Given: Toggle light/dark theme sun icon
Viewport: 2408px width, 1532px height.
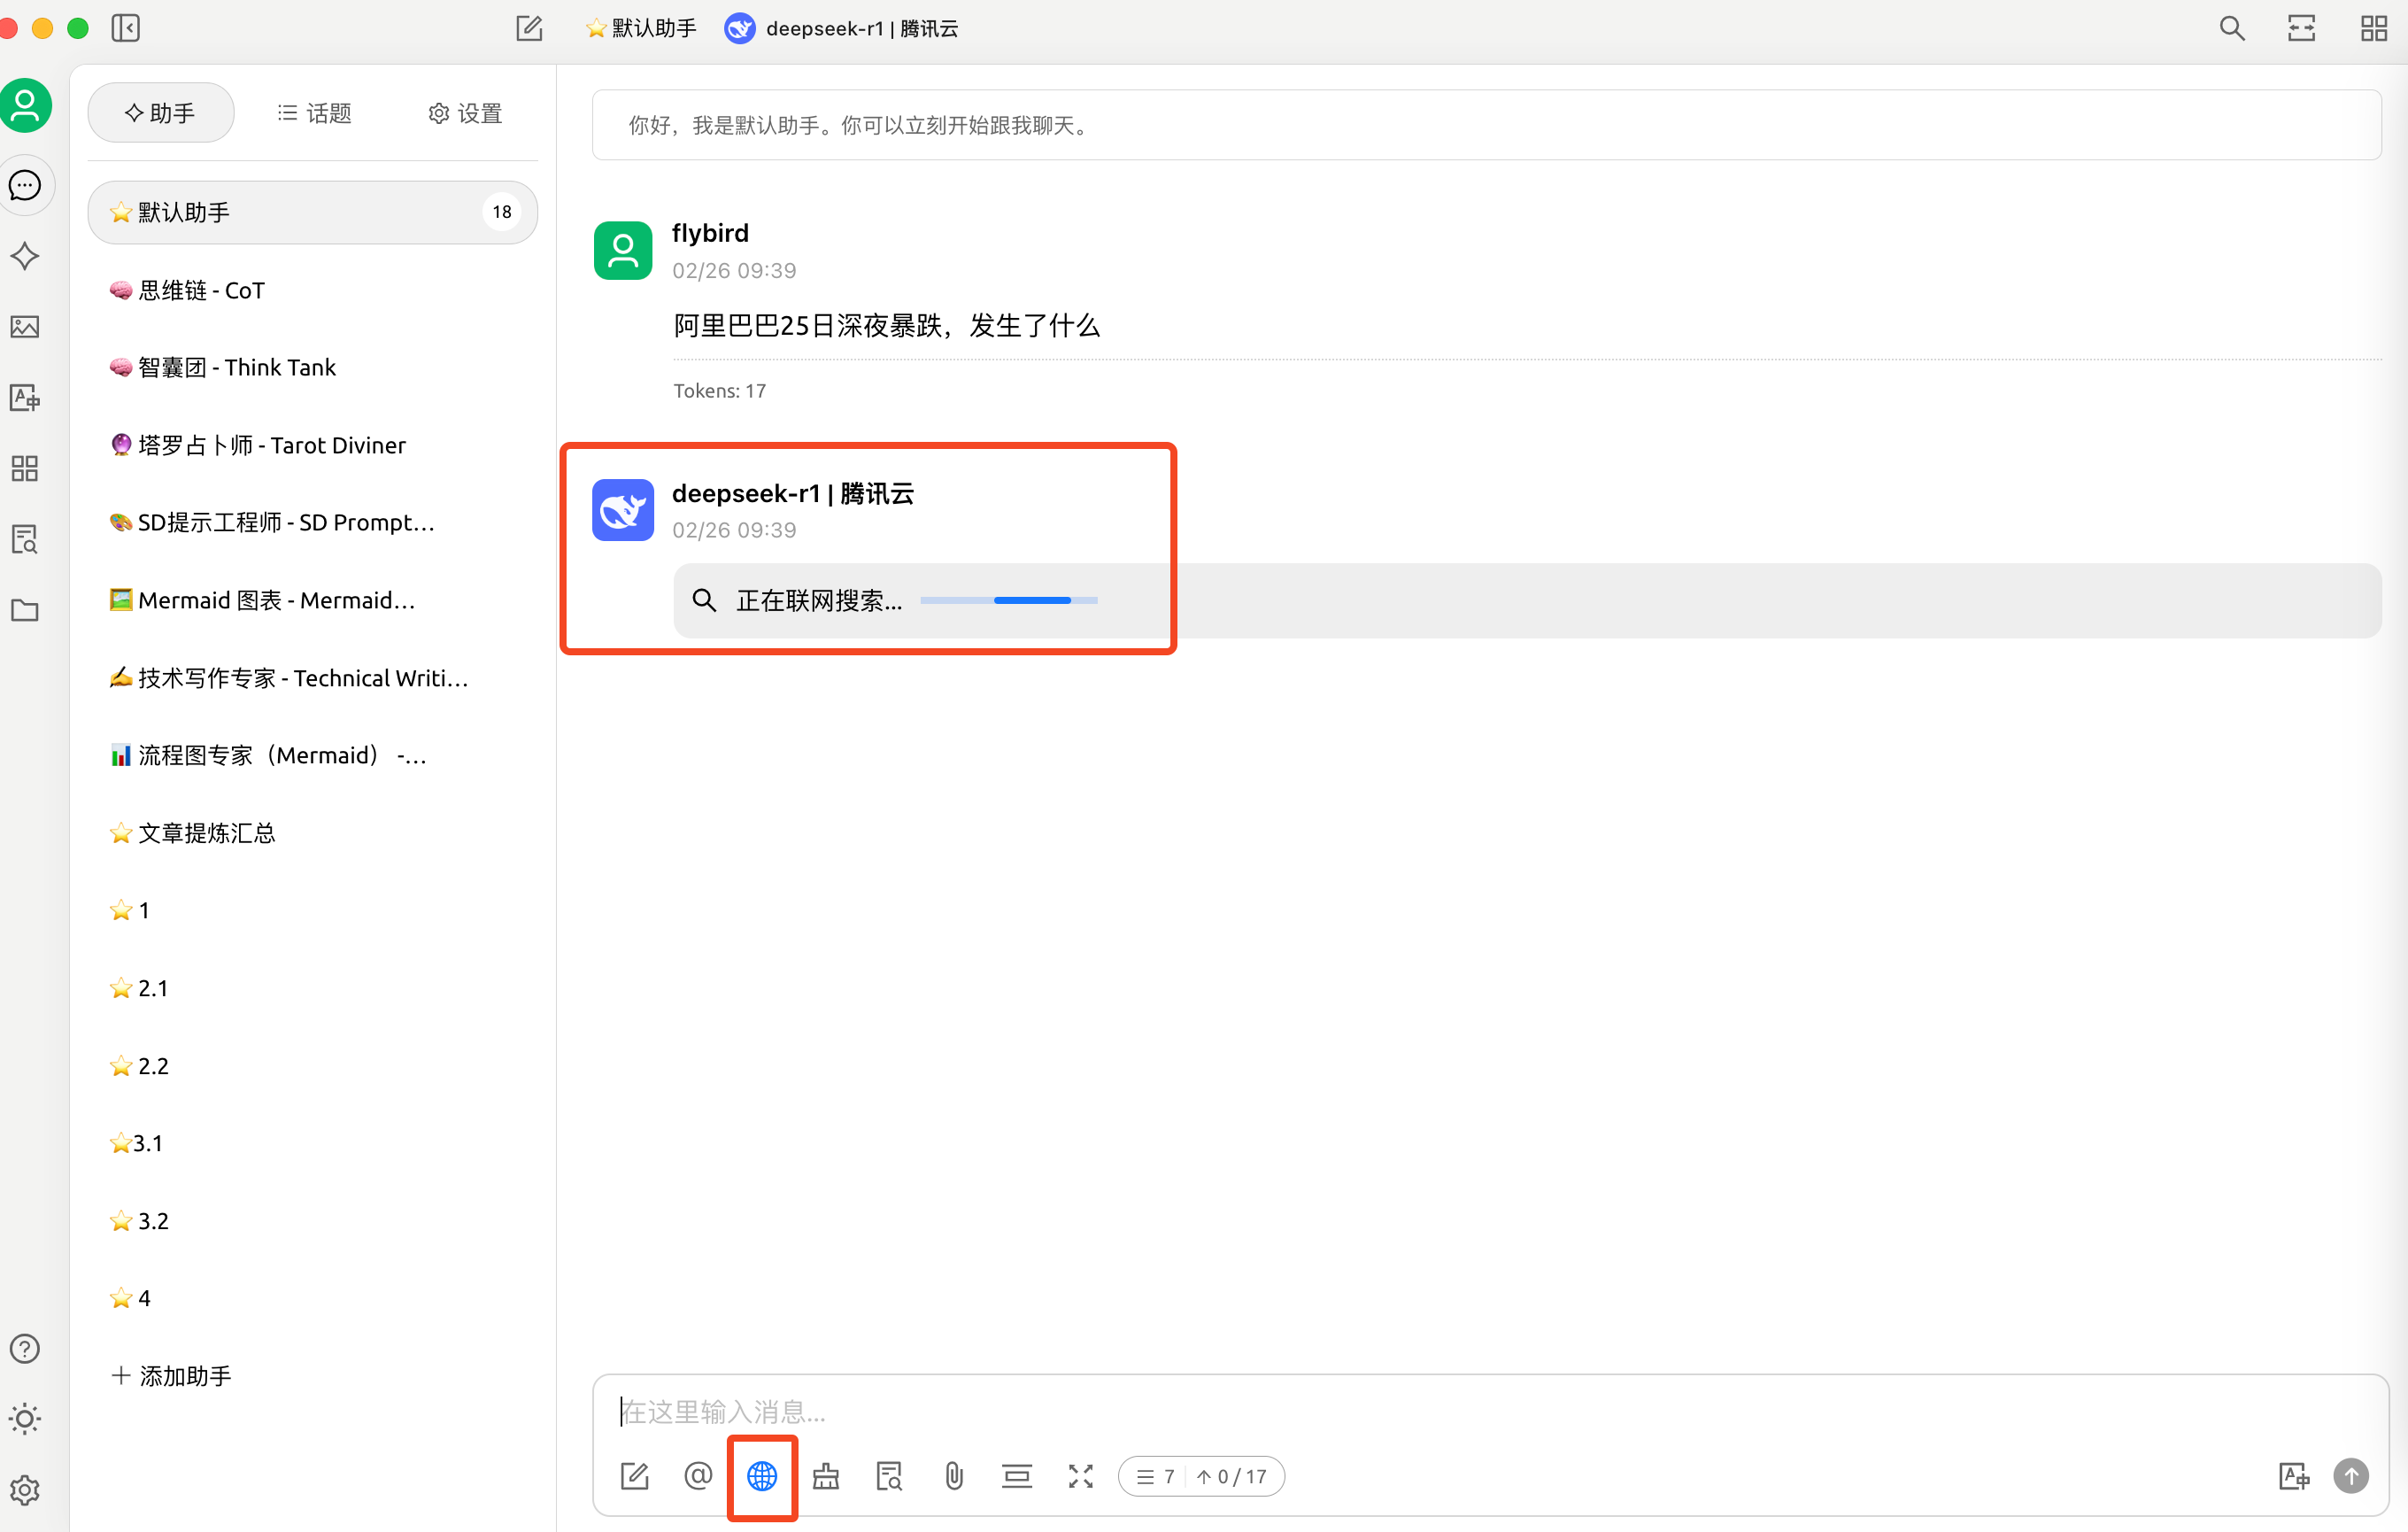Looking at the screenshot, I should pyautogui.click(x=25, y=1419).
